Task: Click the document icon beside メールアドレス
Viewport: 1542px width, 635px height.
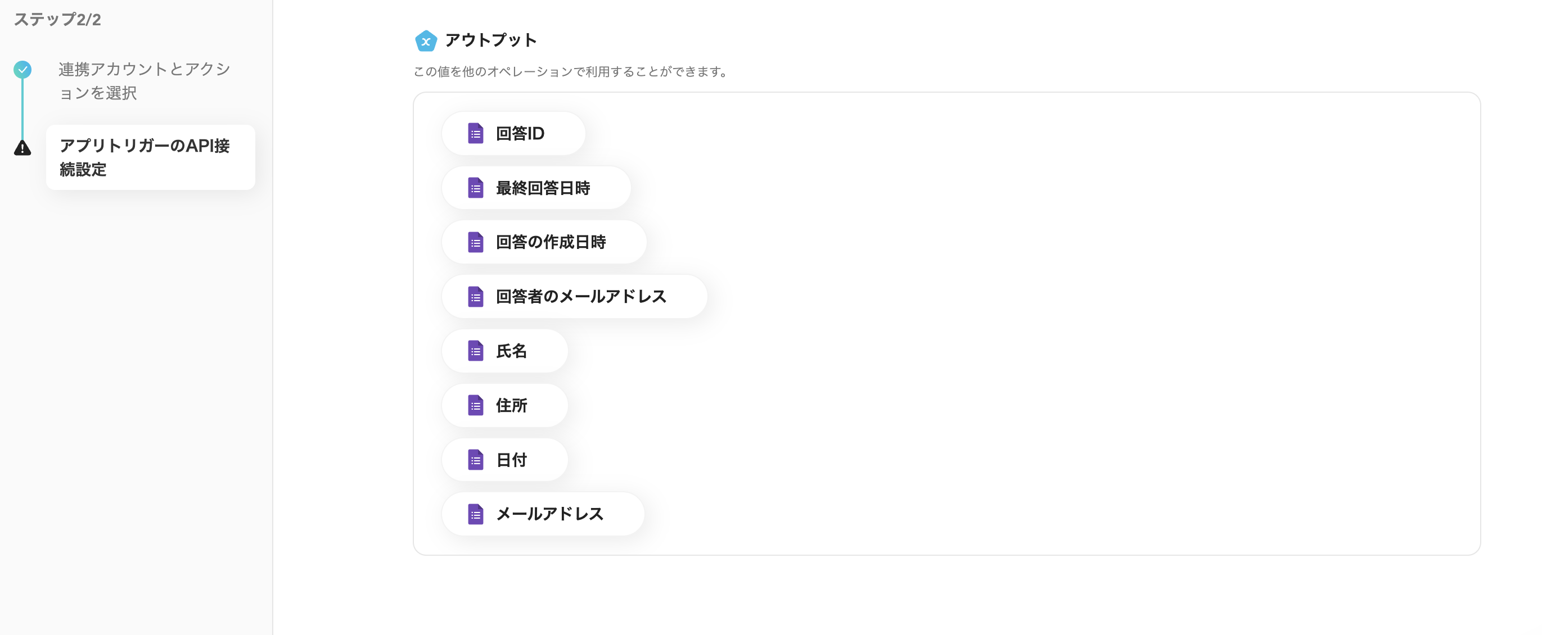Action: coord(476,514)
